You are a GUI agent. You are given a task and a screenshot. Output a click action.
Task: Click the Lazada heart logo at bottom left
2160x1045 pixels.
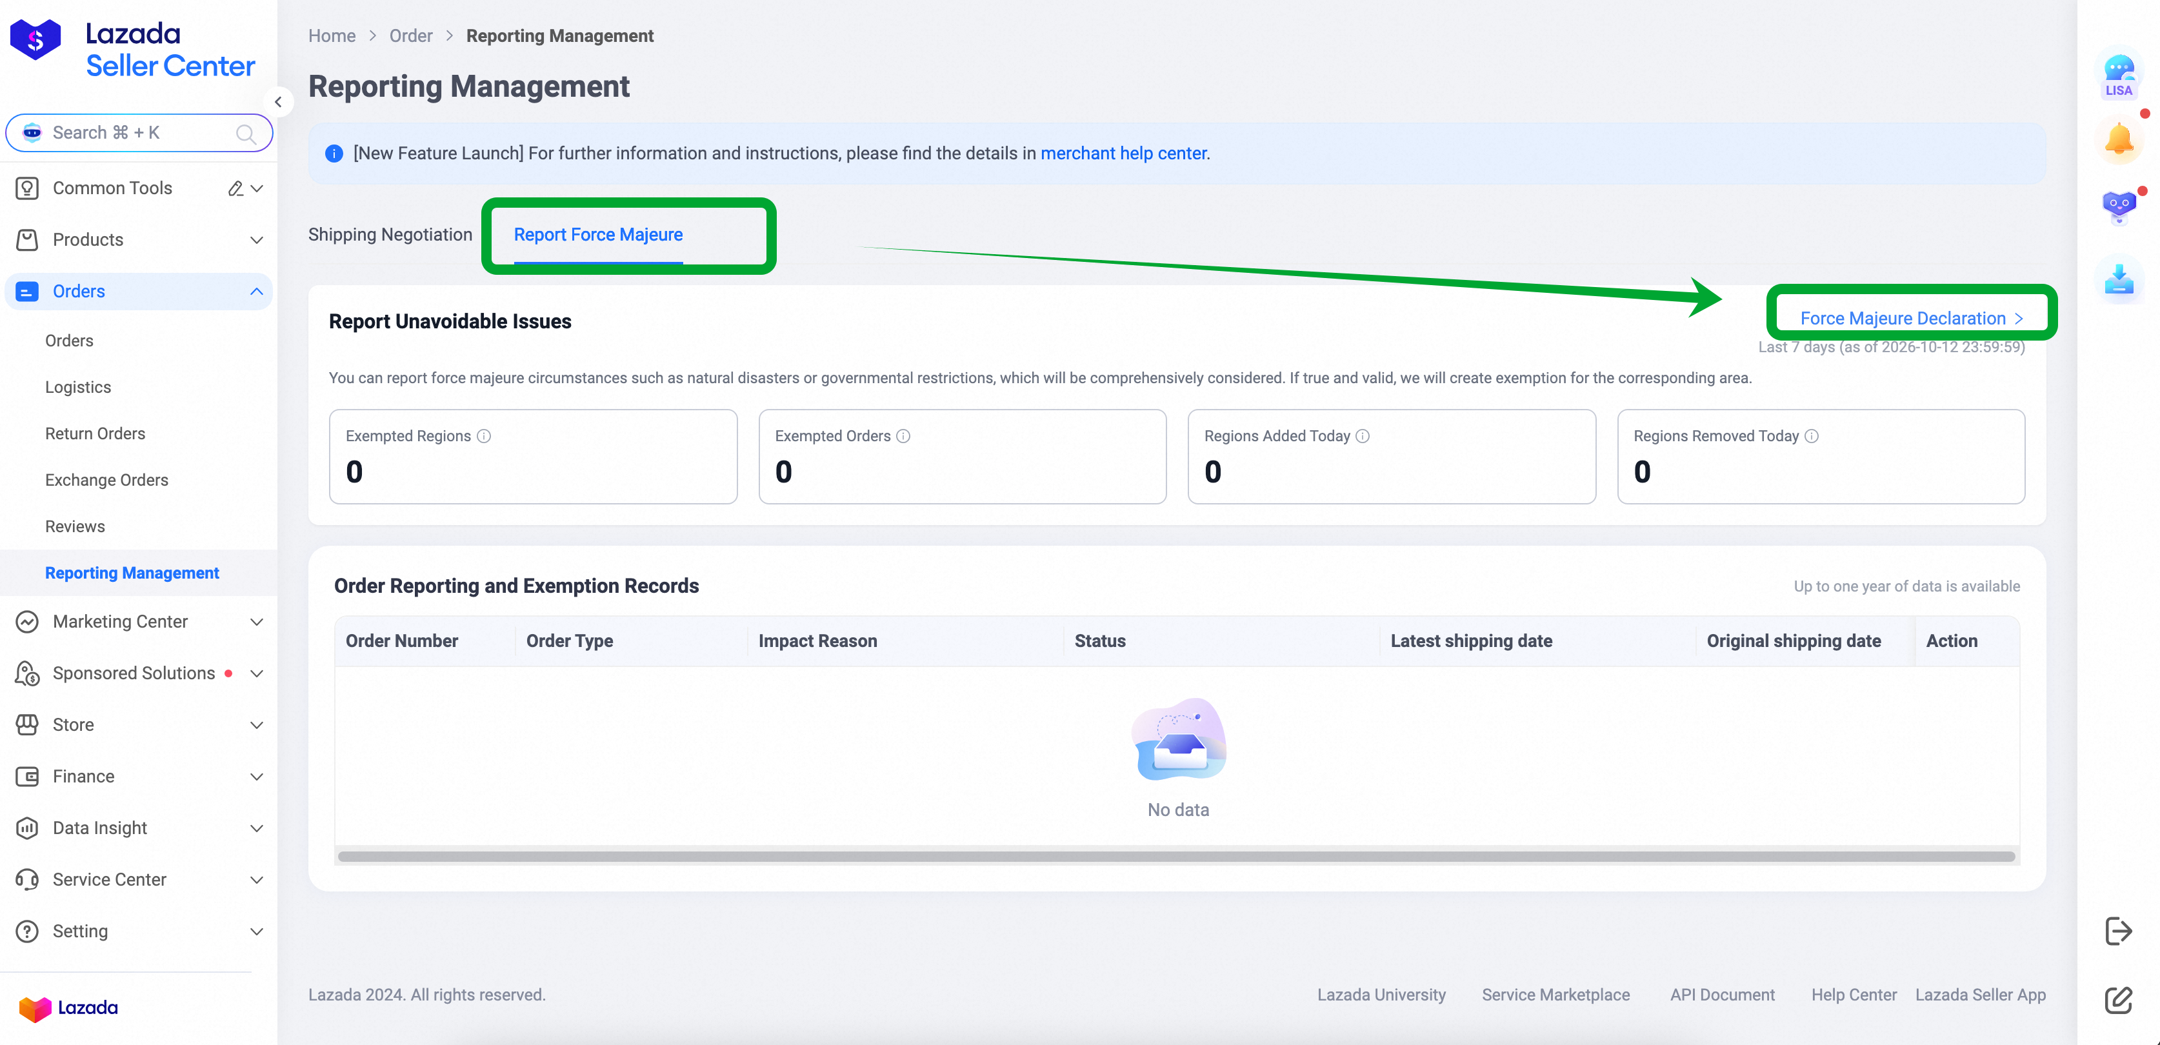68,1008
